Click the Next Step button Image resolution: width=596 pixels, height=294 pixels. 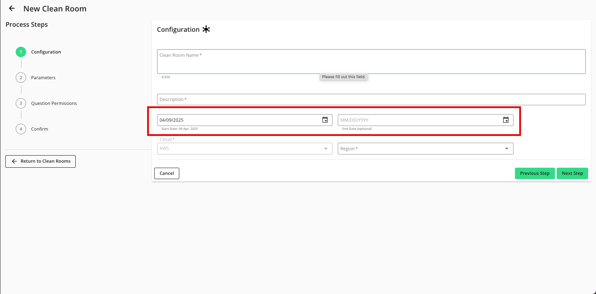click(x=572, y=173)
